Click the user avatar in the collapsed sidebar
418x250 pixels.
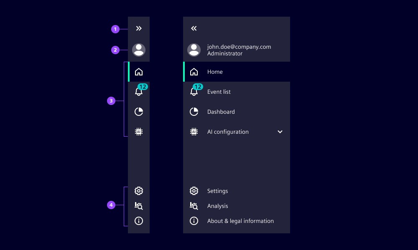click(x=139, y=50)
